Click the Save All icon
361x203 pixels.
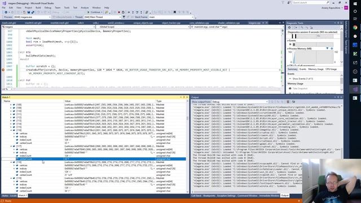pyautogui.click(x=33, y=12)
